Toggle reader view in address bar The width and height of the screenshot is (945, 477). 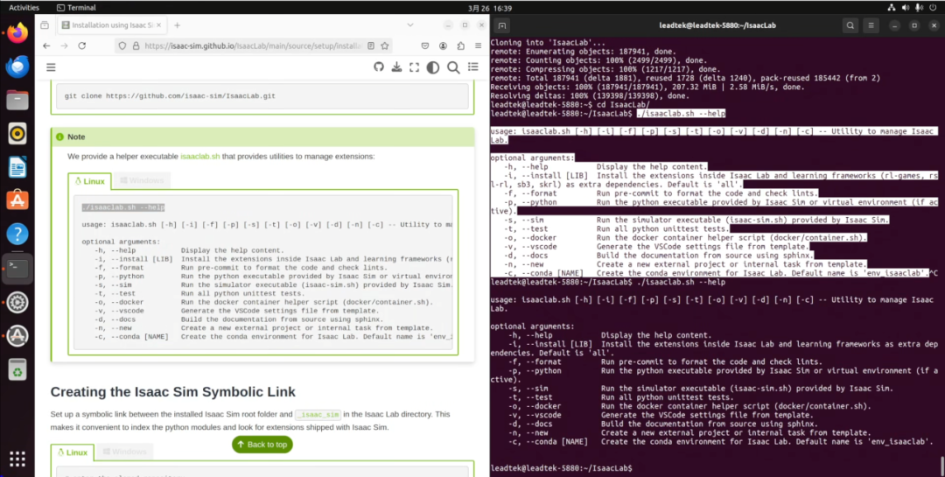coord(371,46)
